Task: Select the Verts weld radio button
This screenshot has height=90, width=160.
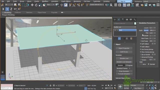Action: 141,64
